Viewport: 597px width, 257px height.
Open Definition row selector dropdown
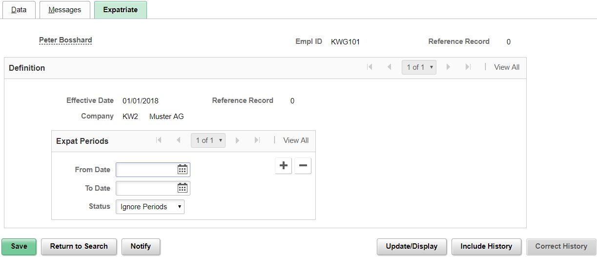tap(419, 67)
